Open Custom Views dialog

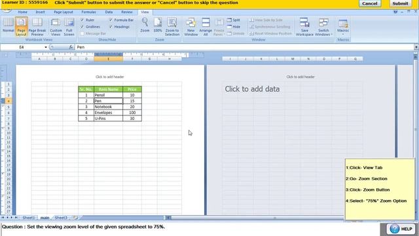click(x=56, y=26)
